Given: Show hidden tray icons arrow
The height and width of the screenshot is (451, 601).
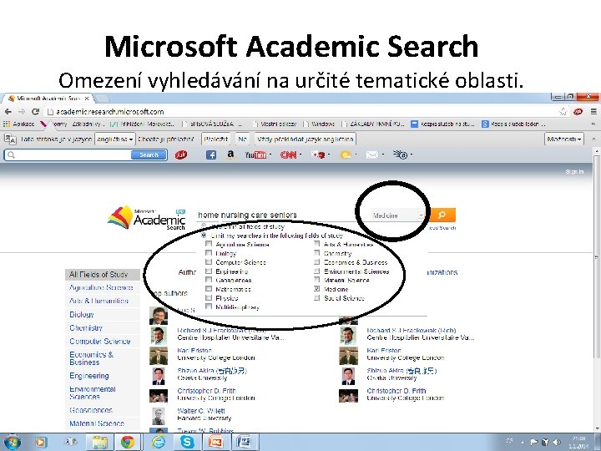Looking at the screenshot, I should [x=523, y=443].
